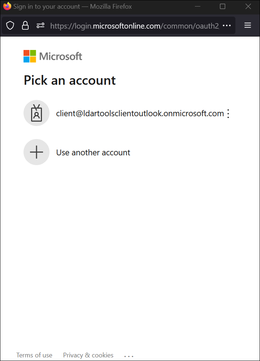This screenshot has height=361, width=260.
Task: Expand the footer ellipsis more options
Action: tap(129, 356)
